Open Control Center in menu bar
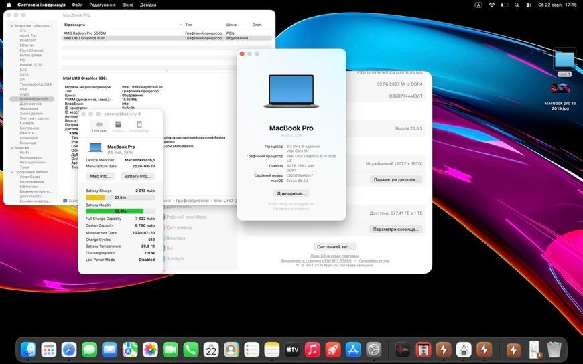The image size is (583, 364). click(x=529, y=5)
